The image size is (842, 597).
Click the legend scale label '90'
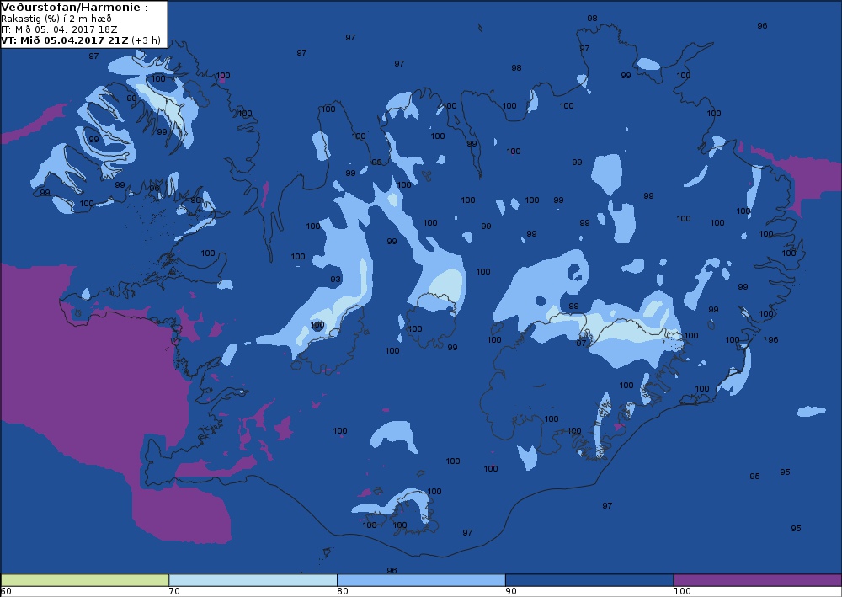pyautogui.click(x=511, y=592)
